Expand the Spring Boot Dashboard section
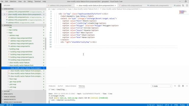Viewport: 189px width, 106px height. pos(24,102)
